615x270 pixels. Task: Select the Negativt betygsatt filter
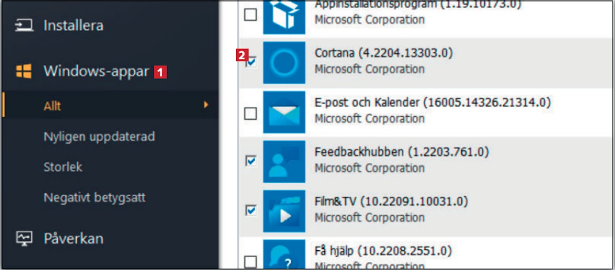pos(94,197)
